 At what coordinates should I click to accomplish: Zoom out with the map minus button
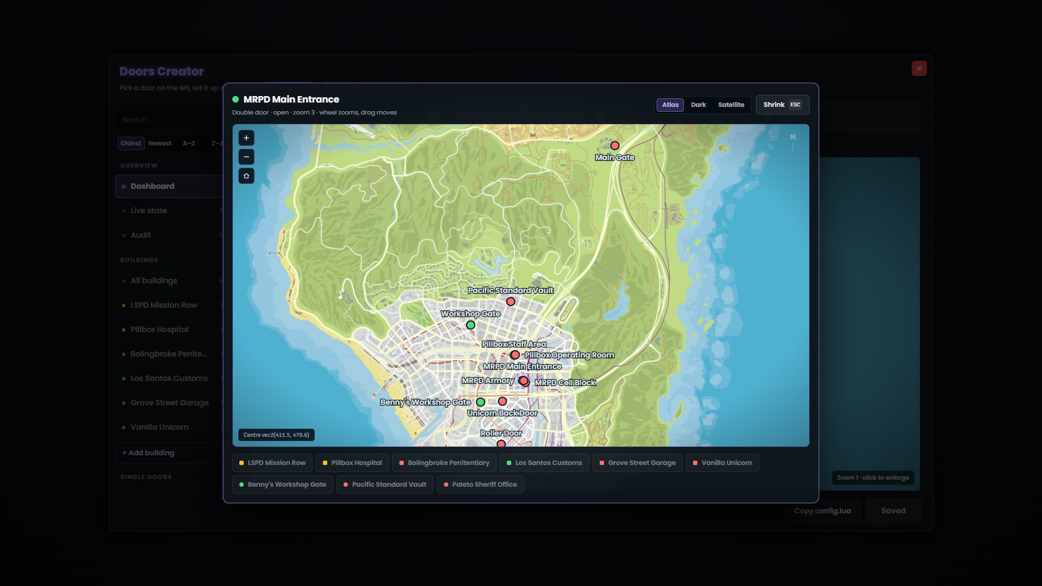coord(246,157)
